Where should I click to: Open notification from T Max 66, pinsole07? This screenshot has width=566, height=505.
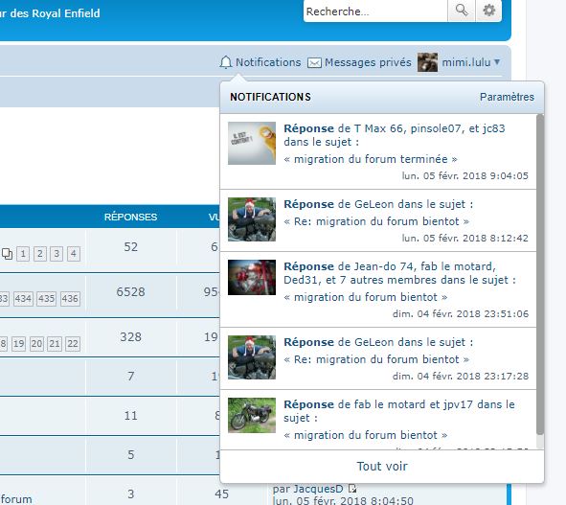click(378, 151)
